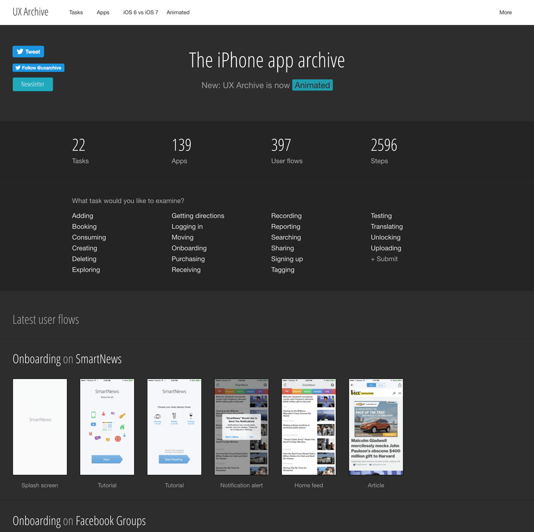Screen dimensions: 534x532
Task: Go to the Translating task
Action: [x=387, y=226]
